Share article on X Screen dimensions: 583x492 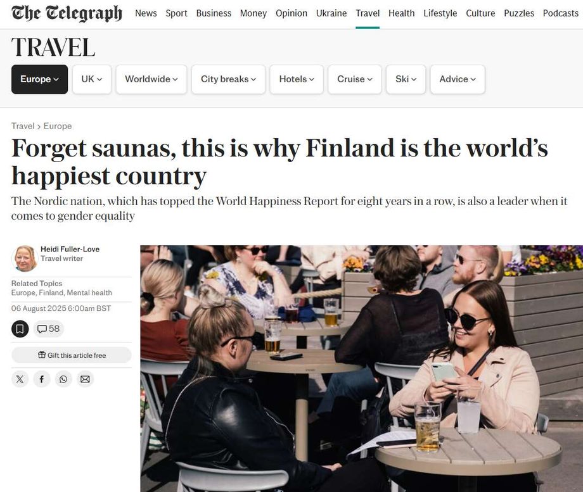coord(20,379)
